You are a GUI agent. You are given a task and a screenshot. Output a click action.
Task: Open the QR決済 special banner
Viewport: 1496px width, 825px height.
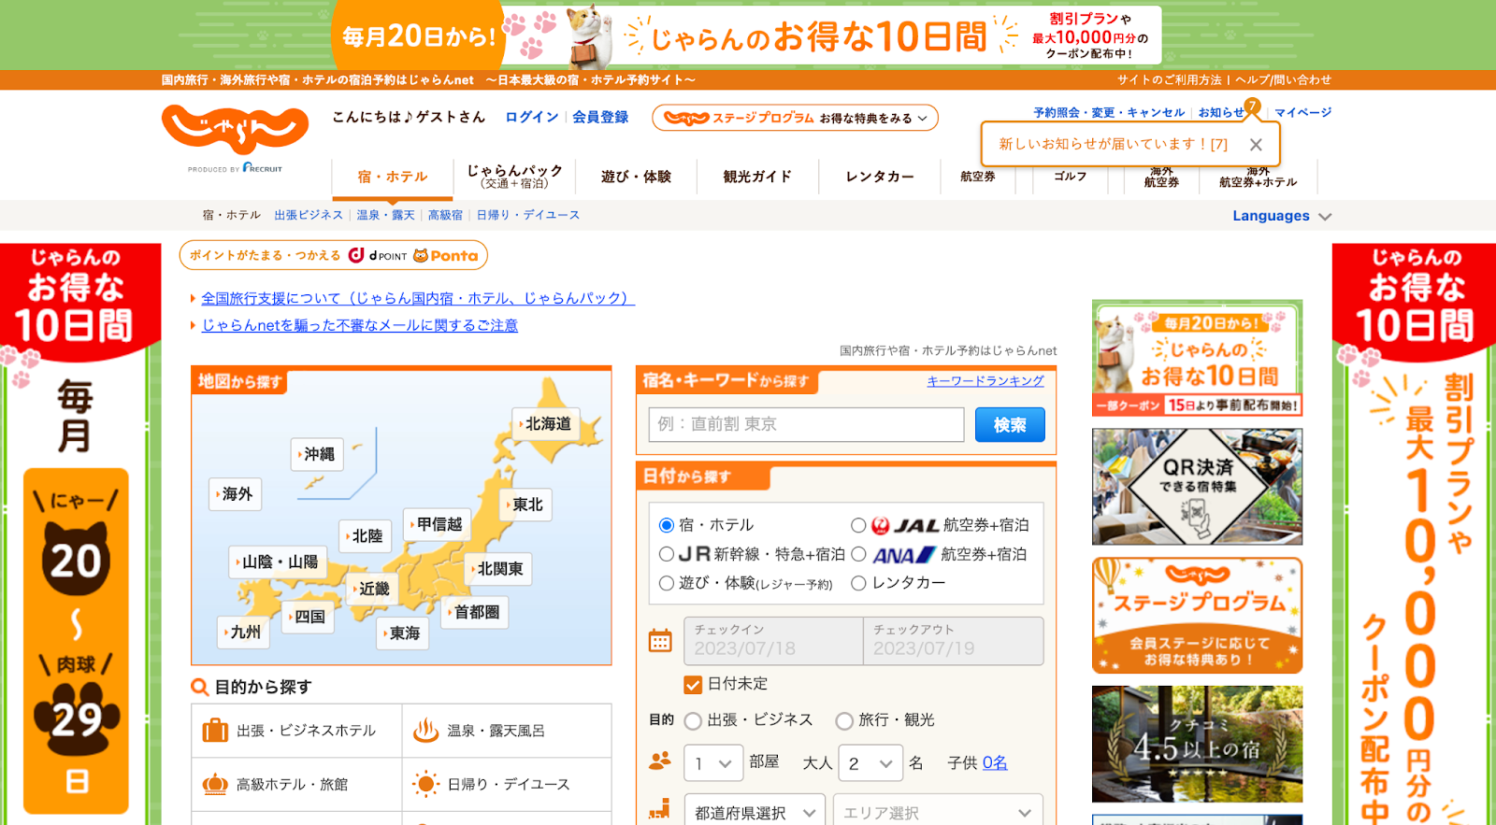(x=1197, y=487)
